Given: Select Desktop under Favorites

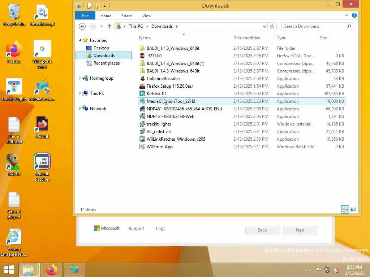Looking at the screenshot, I should click(x=101, y=48).
